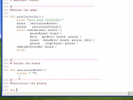Click the "player = initializePlayer()" line

click(39, 27)
